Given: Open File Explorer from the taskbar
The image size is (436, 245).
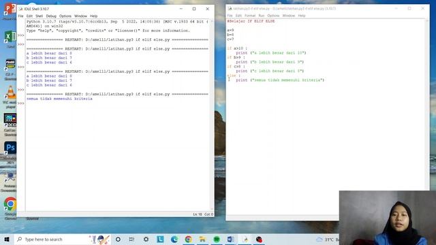Looking at the screenshot, I should coord(202,239).
